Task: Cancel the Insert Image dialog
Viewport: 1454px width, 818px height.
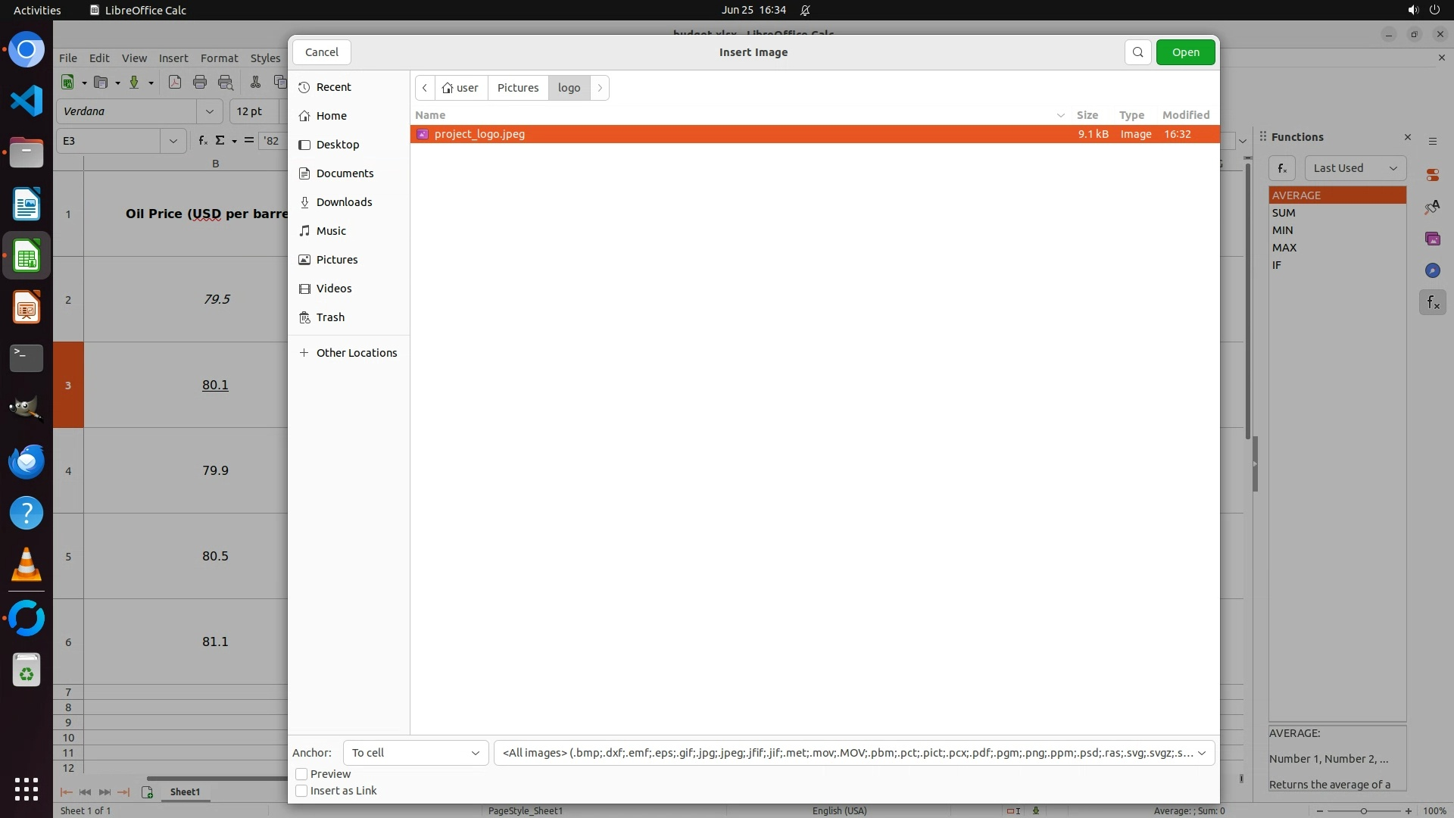Action: click(321, 52)
